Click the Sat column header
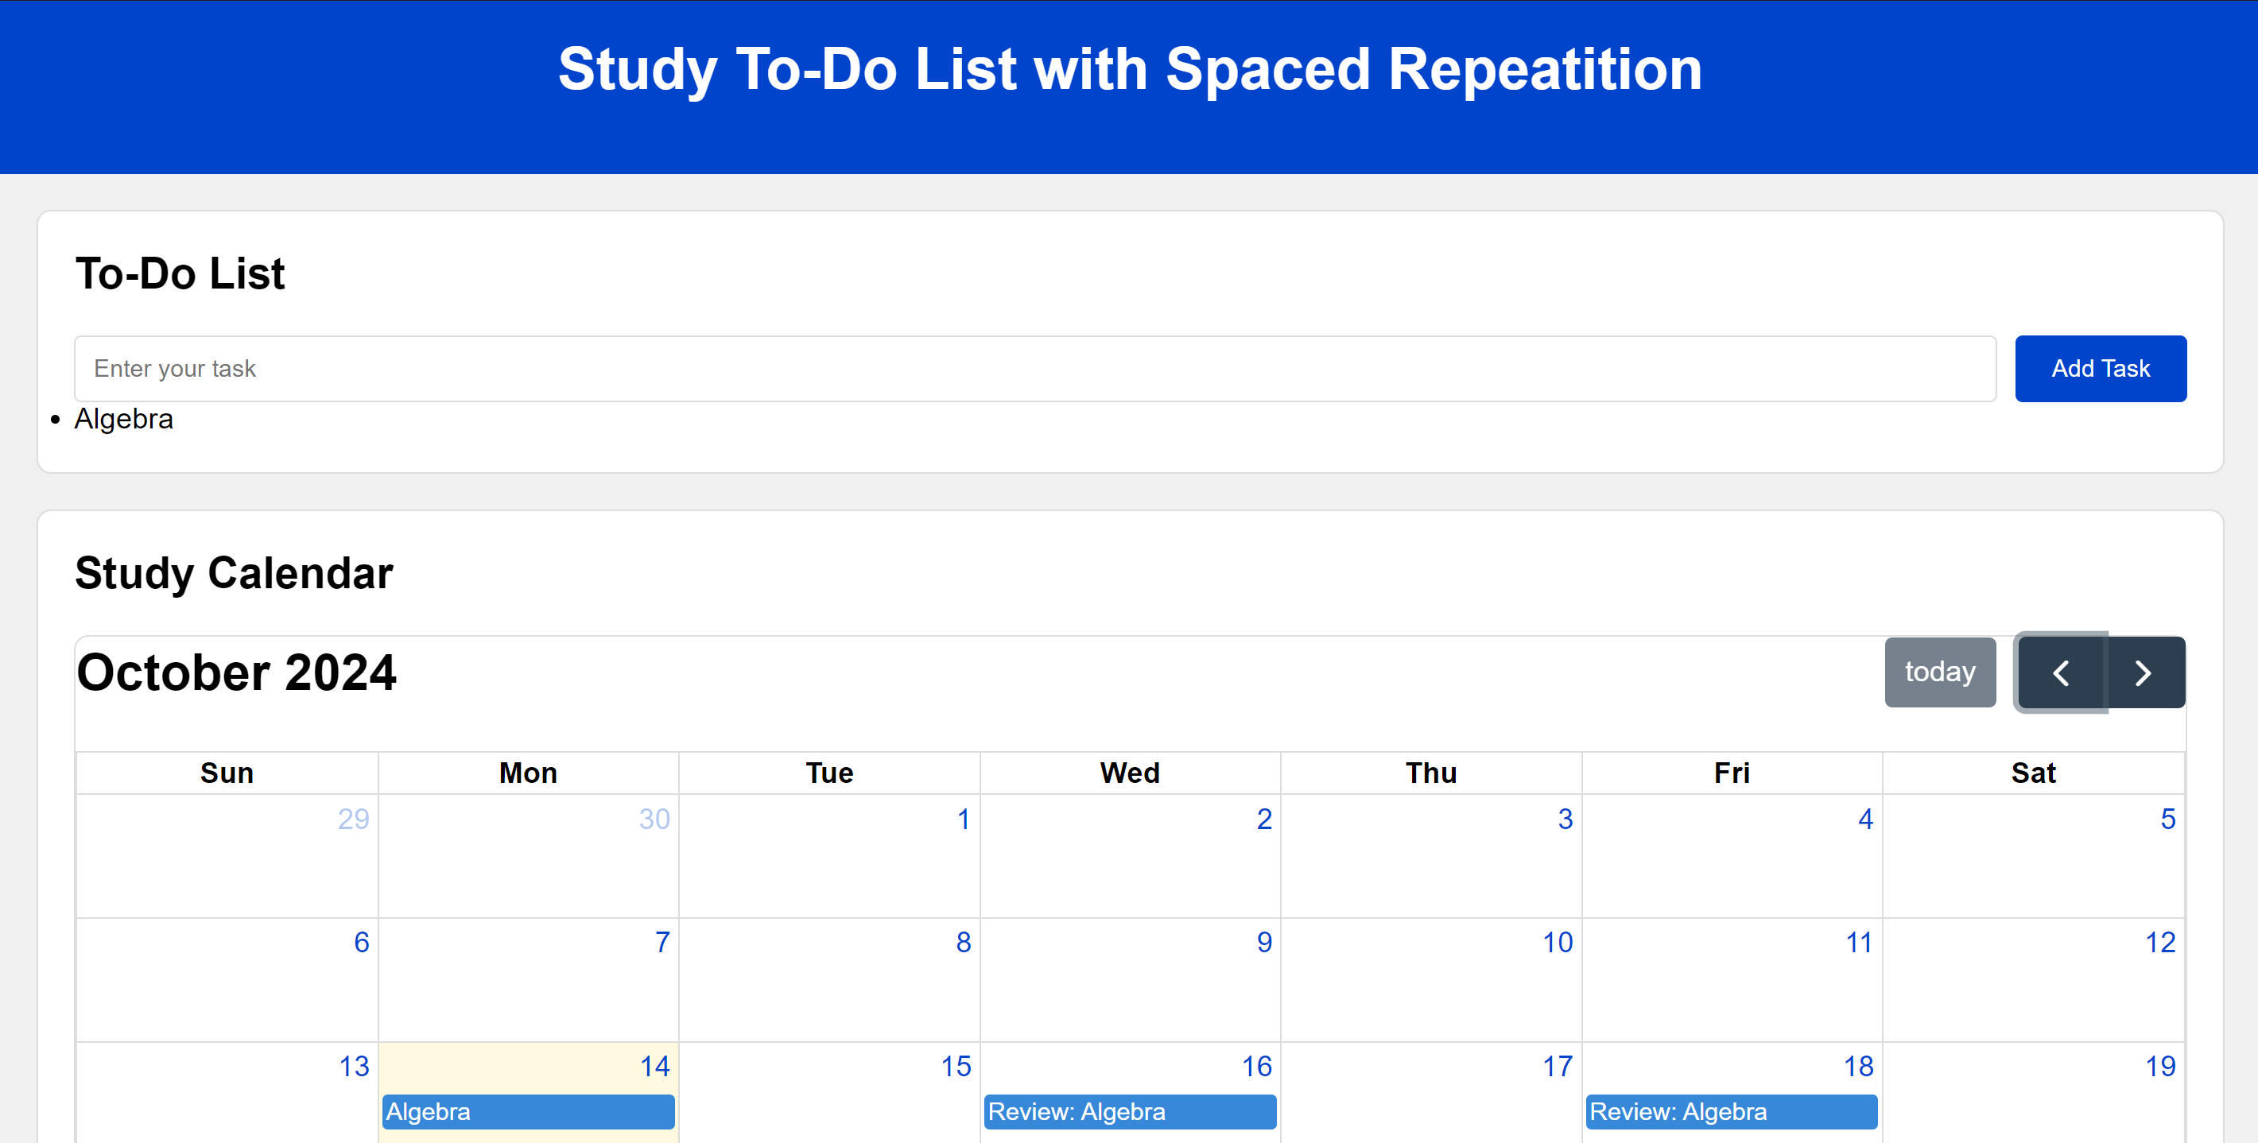Image resolution: width=2258 pixels, height=1143 pixels. 2034,773
